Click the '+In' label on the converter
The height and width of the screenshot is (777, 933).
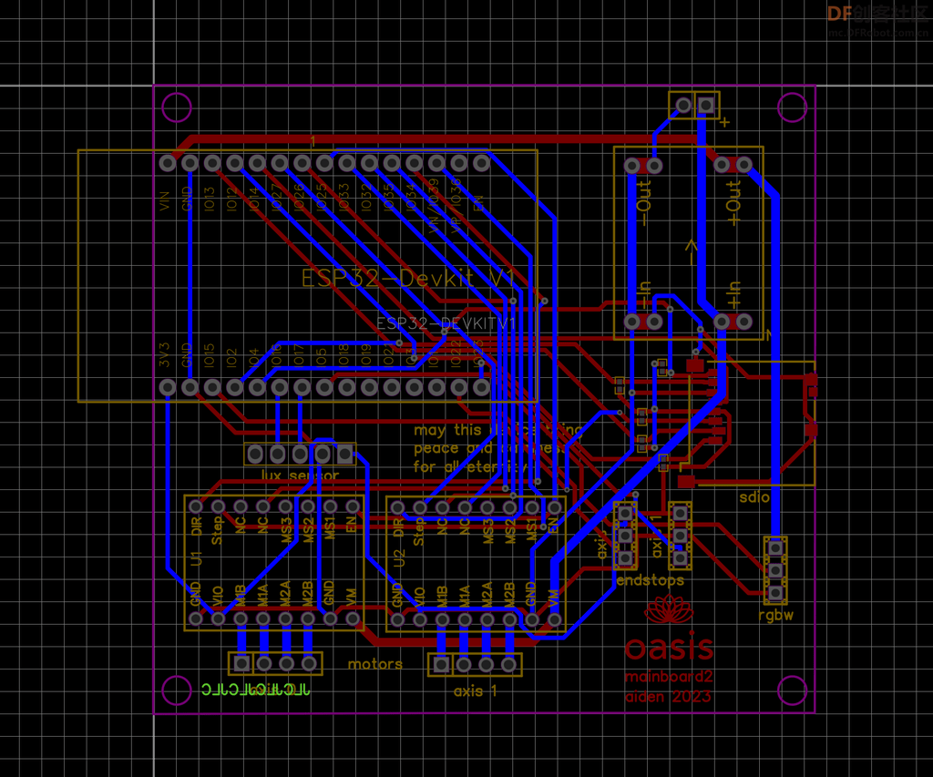733,295
